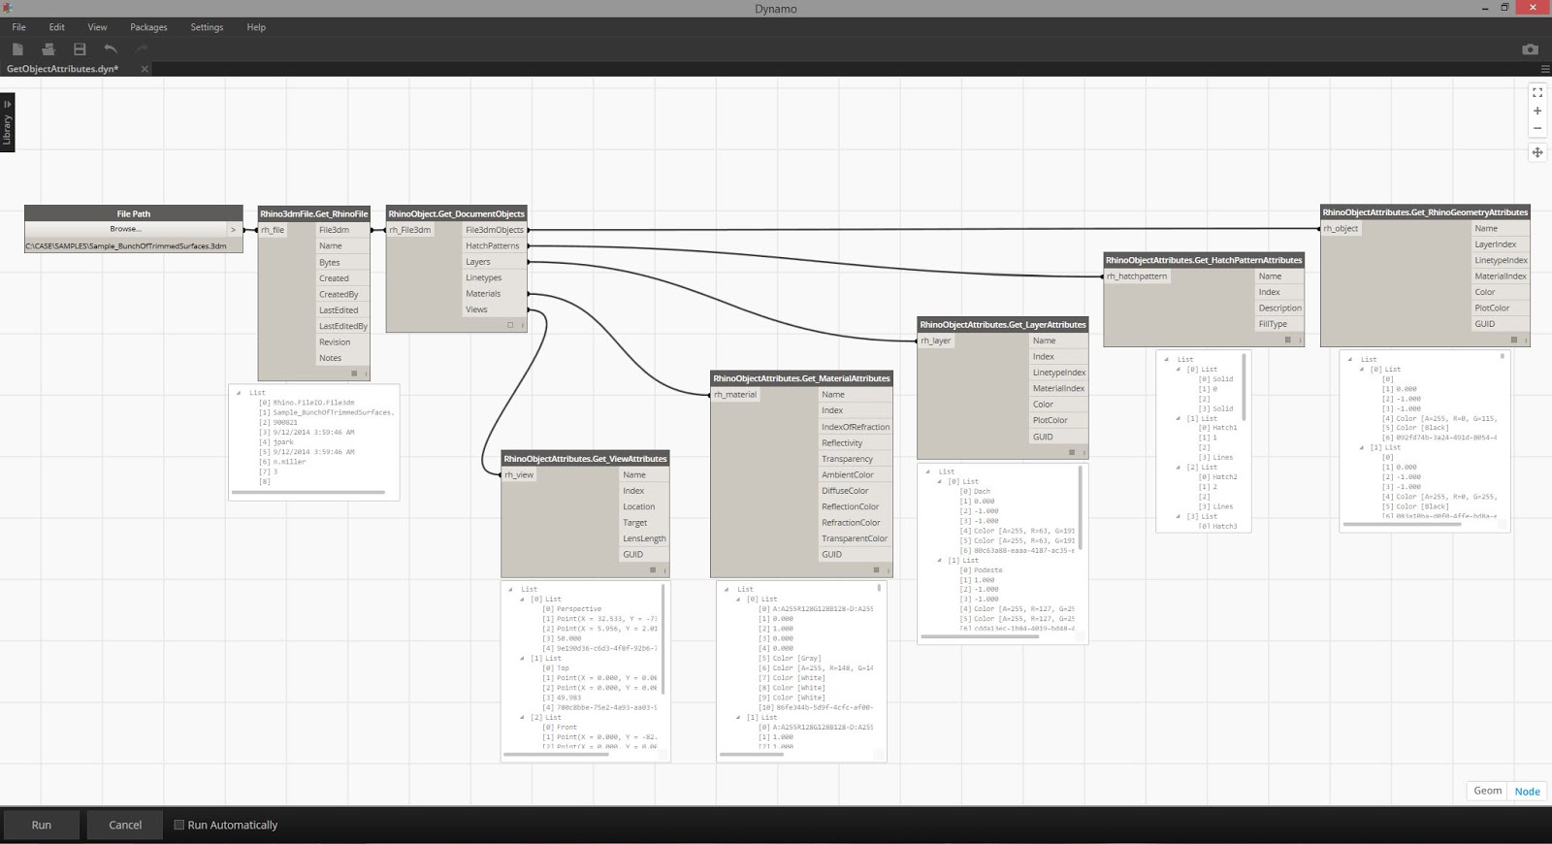Click HatchPatterns output port

coord(493,245)
